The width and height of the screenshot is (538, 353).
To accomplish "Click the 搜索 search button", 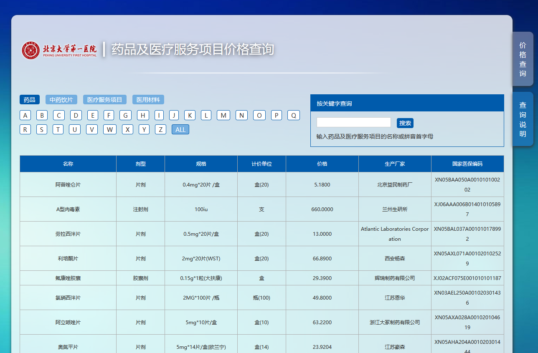I will [405, 123].
